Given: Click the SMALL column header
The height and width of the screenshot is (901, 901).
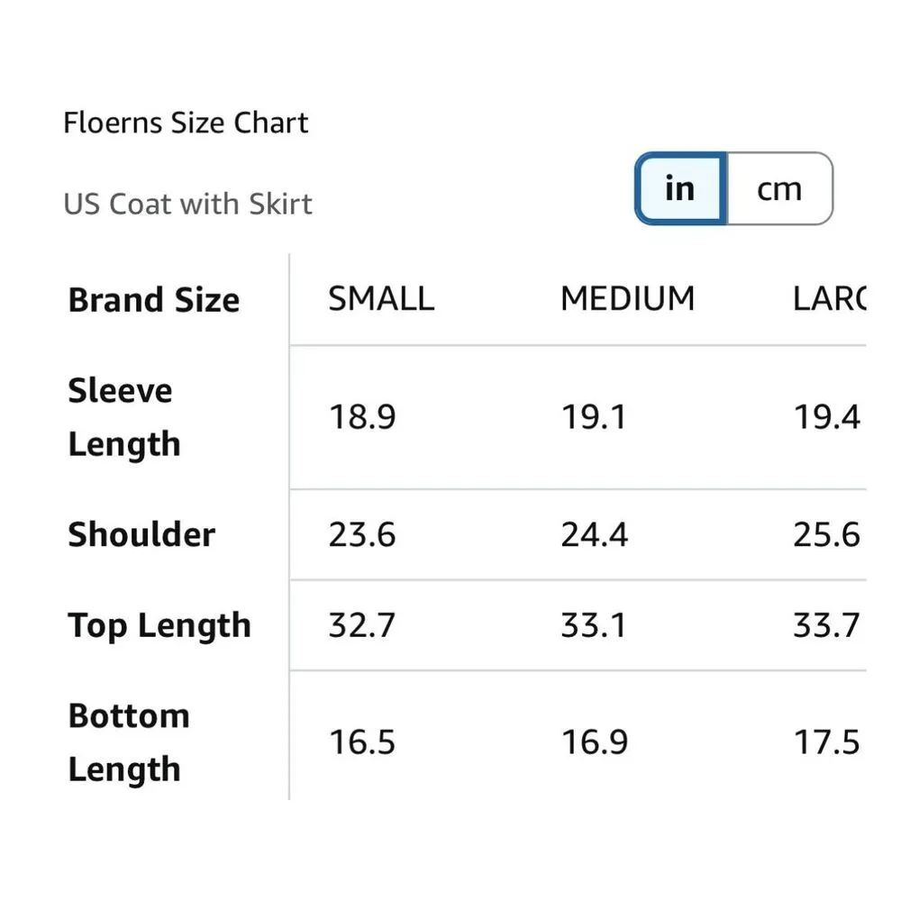Looking at the screenshot, I should click(381, 298).
